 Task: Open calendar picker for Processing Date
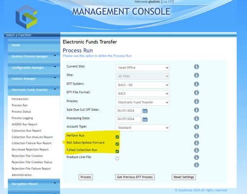(145, 120)
